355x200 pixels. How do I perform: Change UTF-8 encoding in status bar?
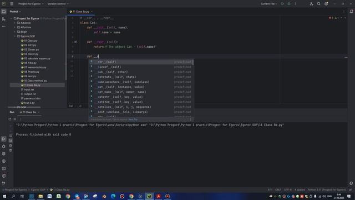[288, 189]
